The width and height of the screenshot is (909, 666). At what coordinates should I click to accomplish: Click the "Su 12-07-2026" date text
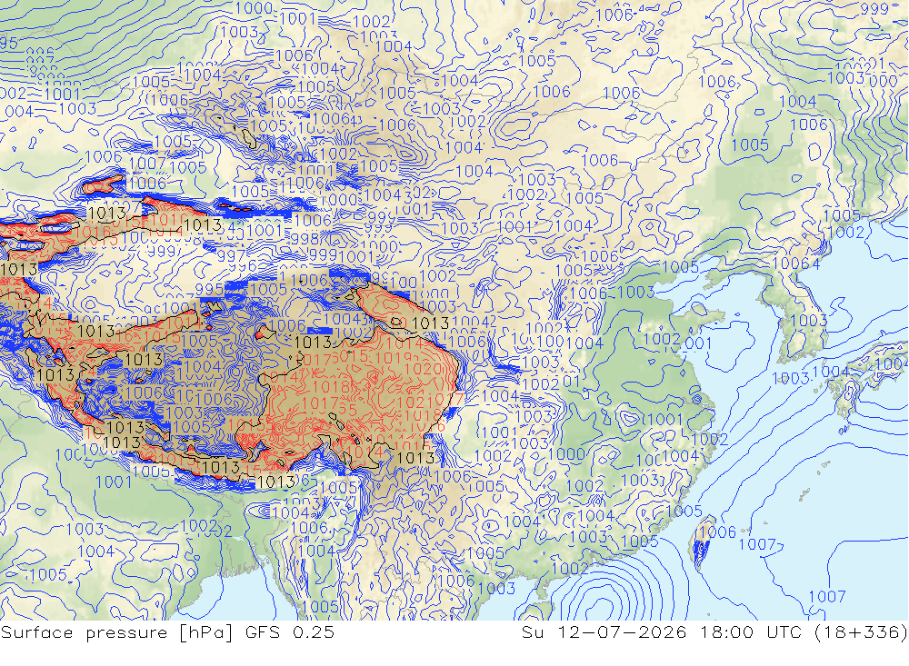coord(604,632)
